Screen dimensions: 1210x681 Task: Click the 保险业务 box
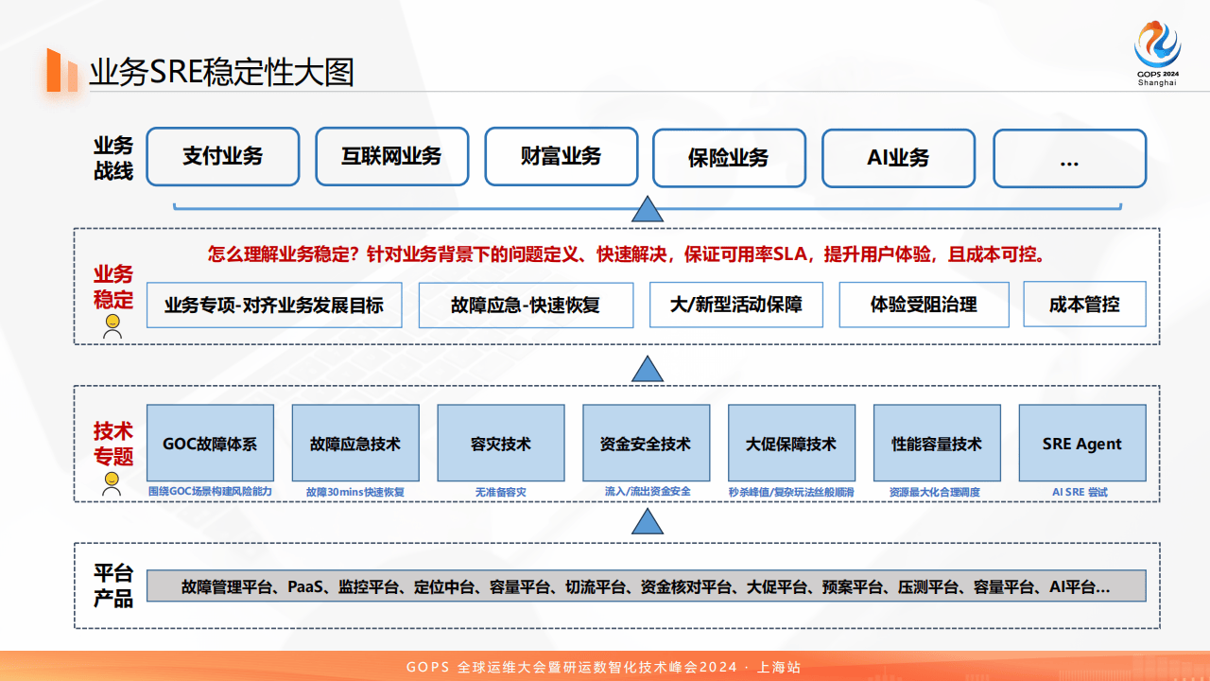click(729, 158)
